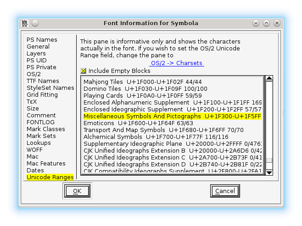Switch to the Size pane
The width and height of the screenshot is (302, 226).
point(33,109)
